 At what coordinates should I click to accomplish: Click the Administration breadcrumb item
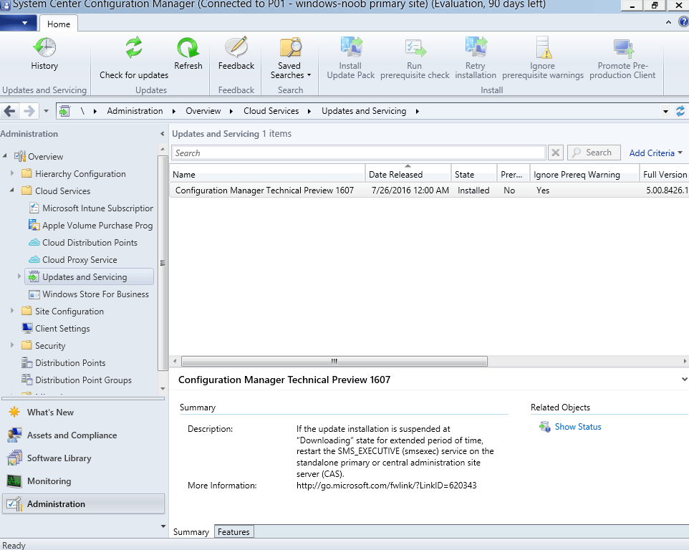tap(135, 111)
